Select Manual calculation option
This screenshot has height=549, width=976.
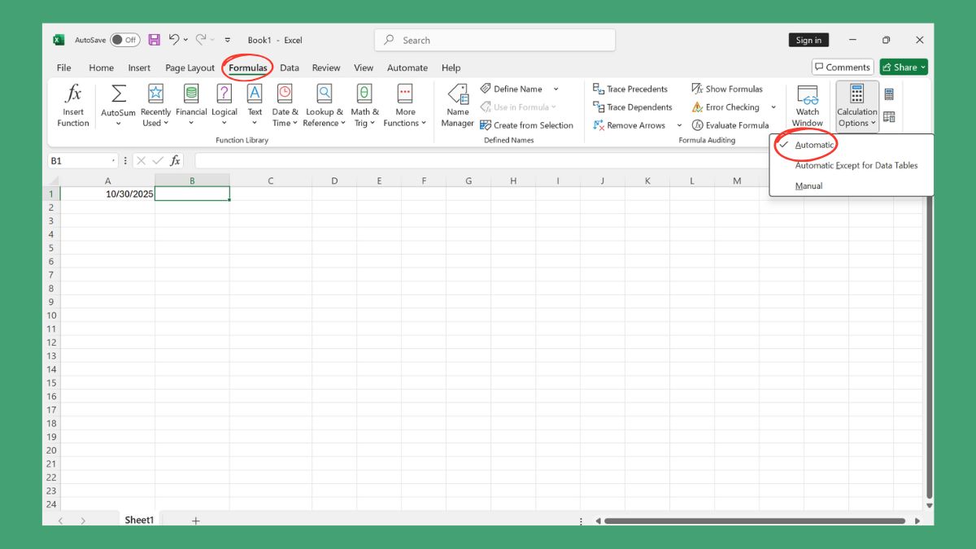tap(808, 186)
